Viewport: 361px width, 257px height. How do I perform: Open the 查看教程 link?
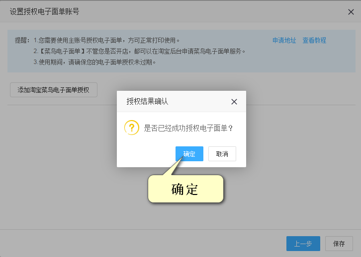pos(314,40)
